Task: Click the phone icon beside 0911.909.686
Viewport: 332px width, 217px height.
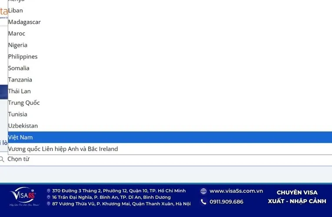Action: [x=203, y=202]
